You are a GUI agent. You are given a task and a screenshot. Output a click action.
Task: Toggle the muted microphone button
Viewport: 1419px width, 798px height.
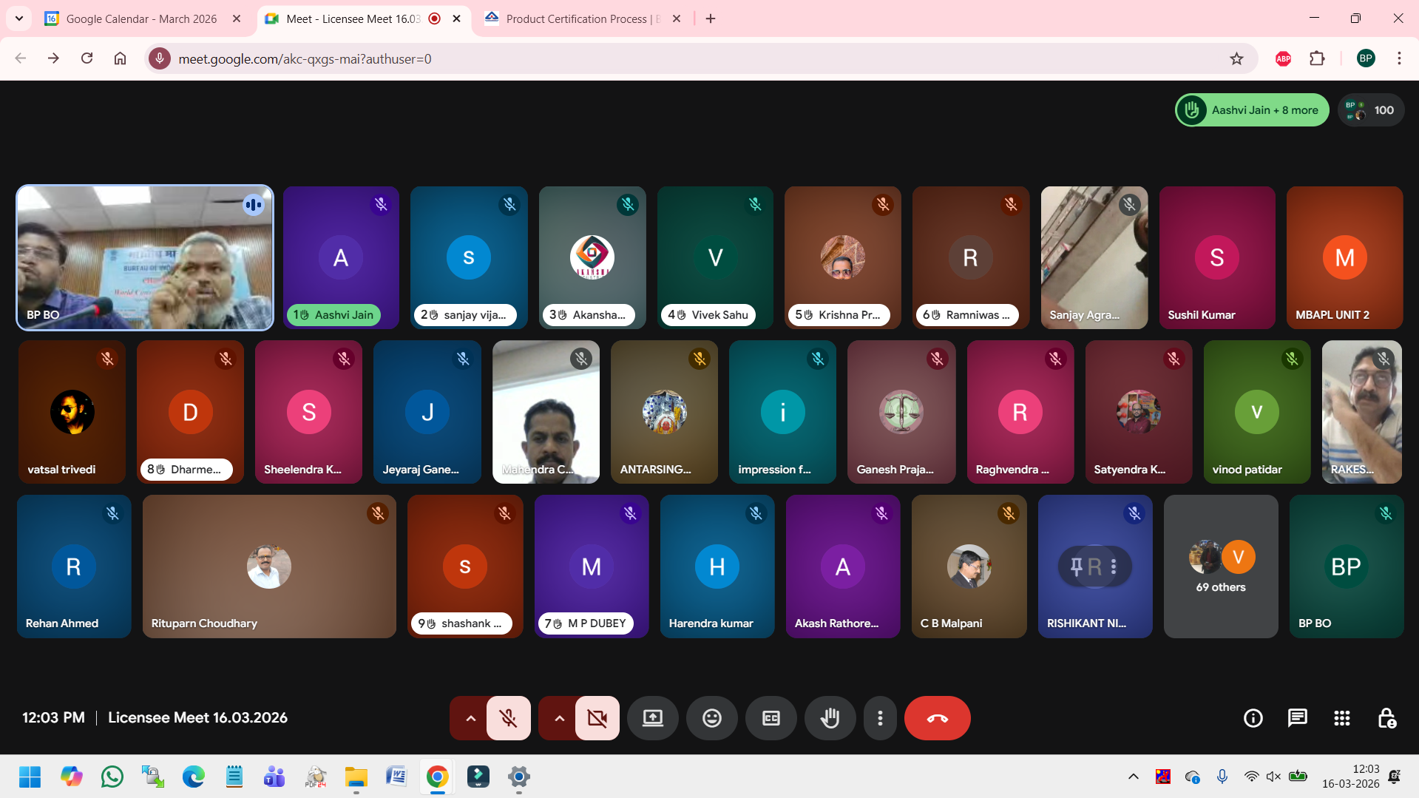tap(508, 717)
